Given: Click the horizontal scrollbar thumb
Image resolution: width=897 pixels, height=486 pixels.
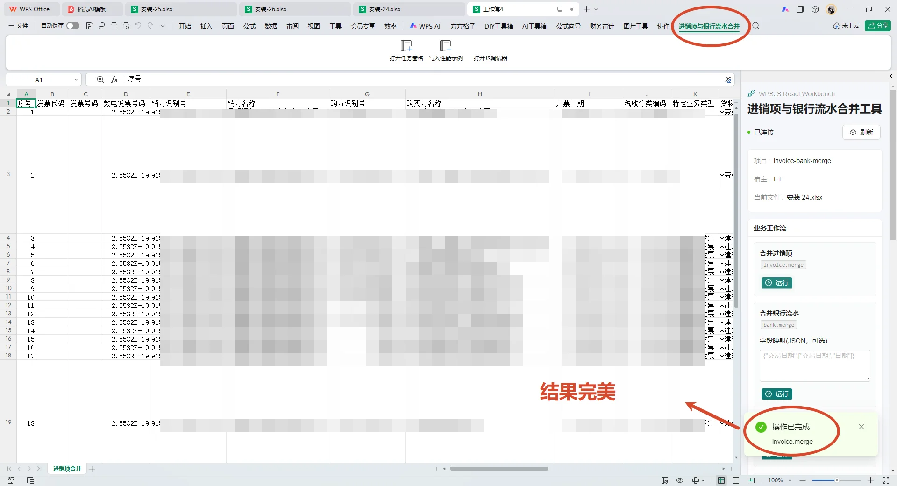Looking at the screenshot, I should tap(499, 468).
